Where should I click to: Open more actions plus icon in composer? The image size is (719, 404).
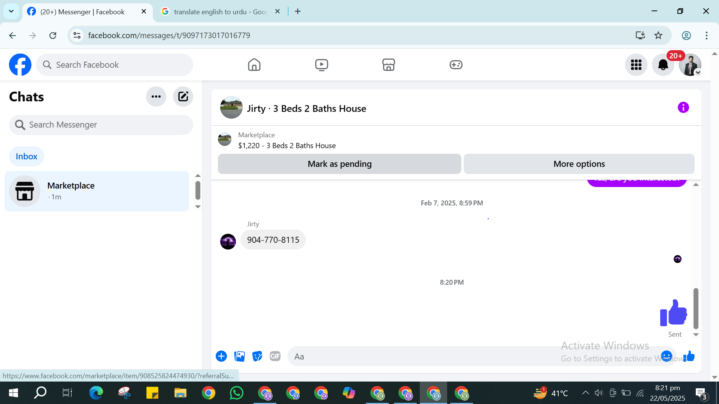point(221,356)
